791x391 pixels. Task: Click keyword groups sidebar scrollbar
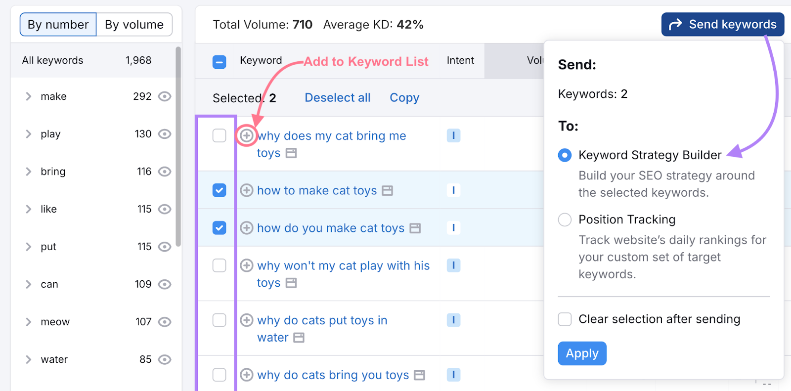[x=178, y=146]
